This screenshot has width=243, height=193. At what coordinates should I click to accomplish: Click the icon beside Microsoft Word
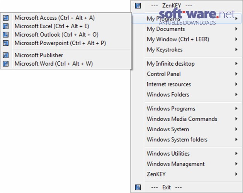point(6,64)
